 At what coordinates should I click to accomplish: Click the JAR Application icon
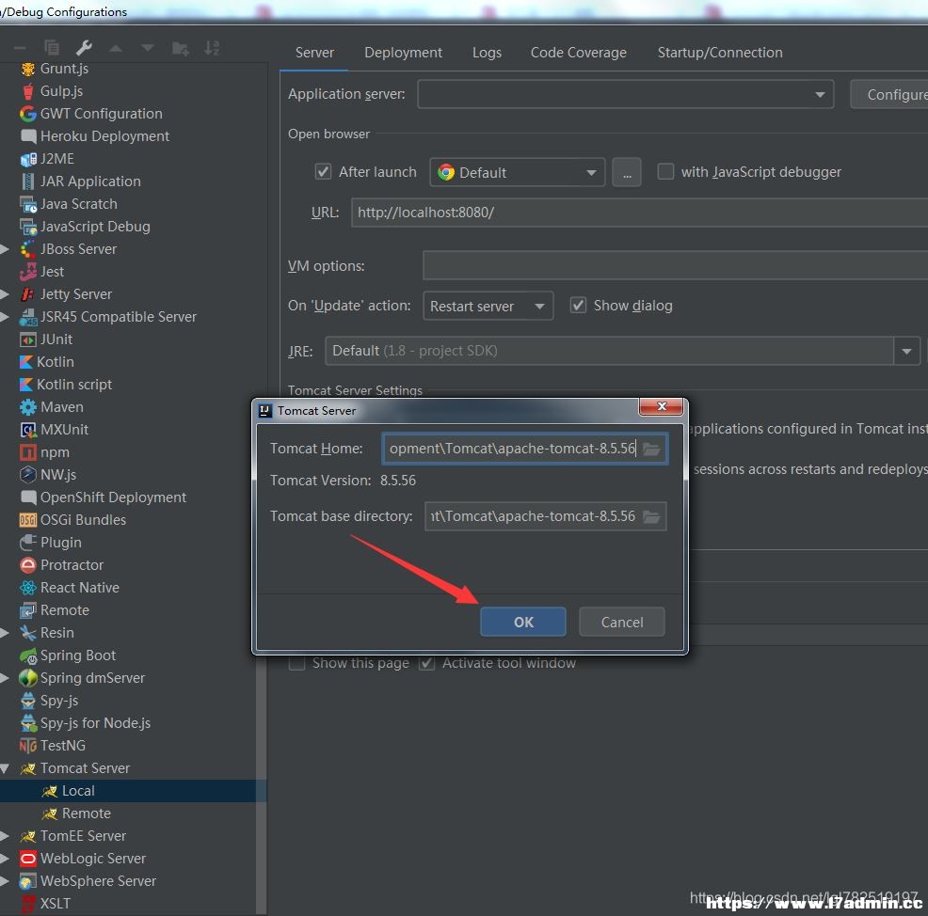(x=28, y=182)
